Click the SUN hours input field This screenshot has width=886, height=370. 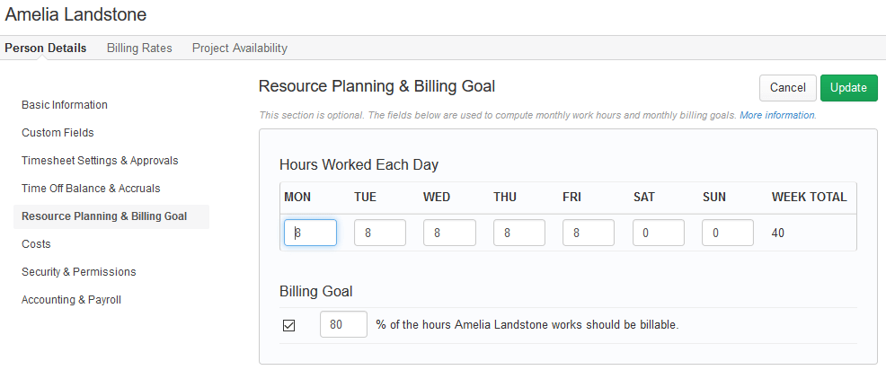pos(728,233)
